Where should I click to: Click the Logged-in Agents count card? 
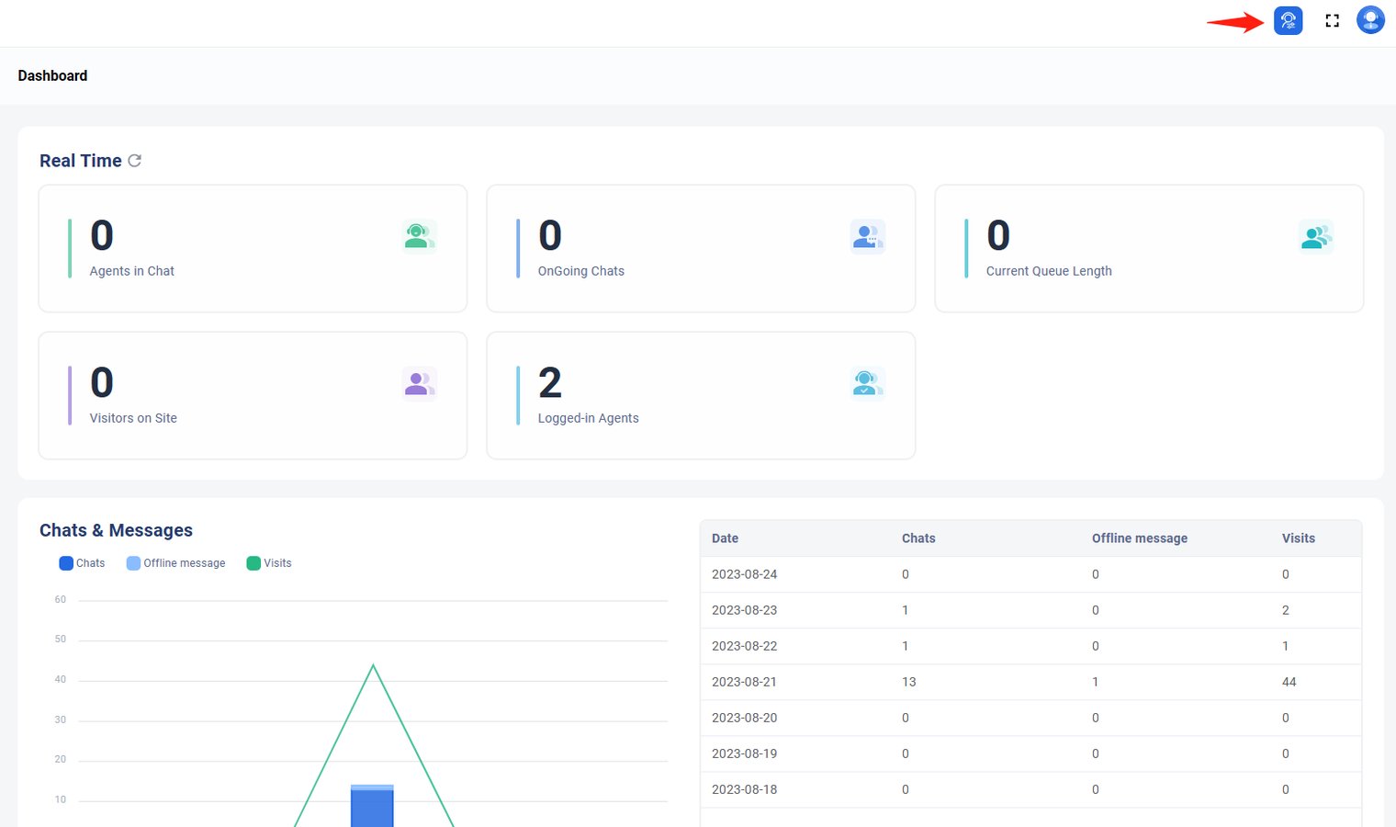[x=700, y=395]
